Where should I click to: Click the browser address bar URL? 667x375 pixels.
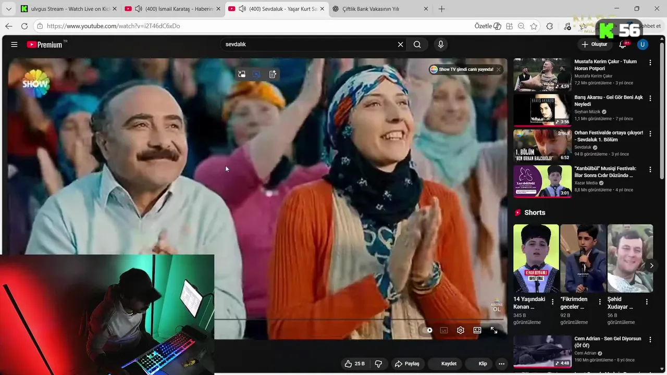[x=113, y=26]
